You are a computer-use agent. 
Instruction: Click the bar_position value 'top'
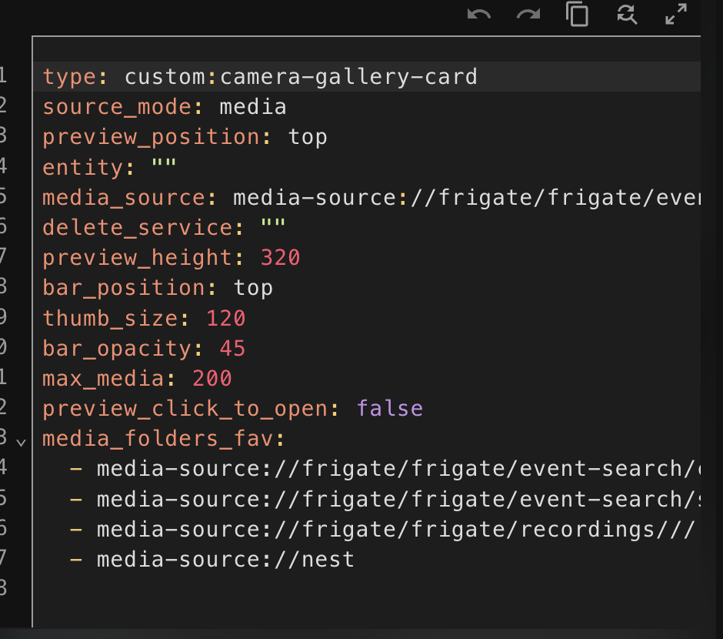pos(253,288)
